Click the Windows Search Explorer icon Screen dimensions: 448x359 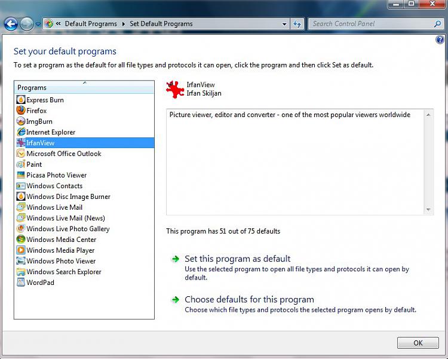tap(20, 272)
